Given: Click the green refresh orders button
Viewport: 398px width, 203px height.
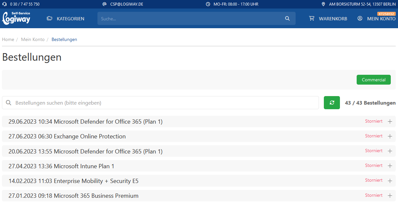Looking at the screenshot, I should pyautogui.click(x=332, y=103).
